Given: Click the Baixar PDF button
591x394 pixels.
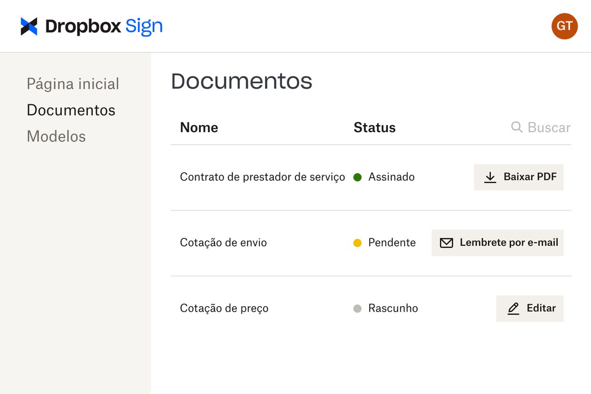Looking at the screenshot, I should [x=518, y=177].
